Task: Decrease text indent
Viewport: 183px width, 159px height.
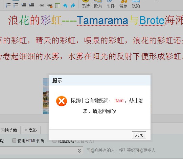Action: (31, 5)
